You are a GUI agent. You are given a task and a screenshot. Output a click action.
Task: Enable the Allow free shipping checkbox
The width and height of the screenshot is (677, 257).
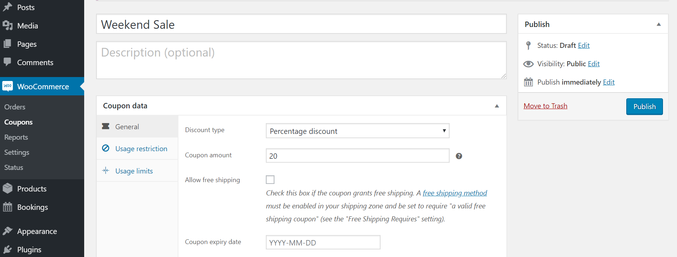click(270, 180)
